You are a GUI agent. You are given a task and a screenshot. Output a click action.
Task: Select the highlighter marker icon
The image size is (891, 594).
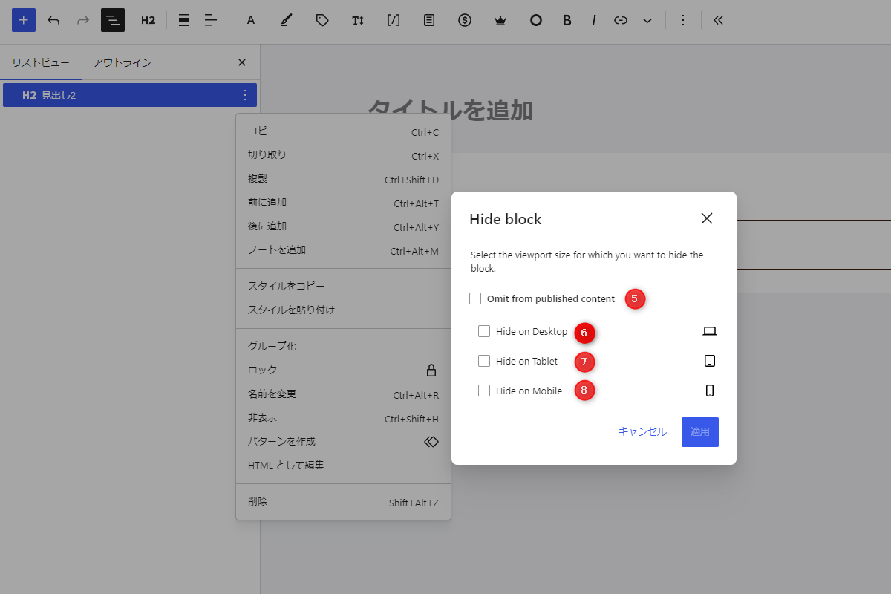pyautogui.click(x=287, y=20)
